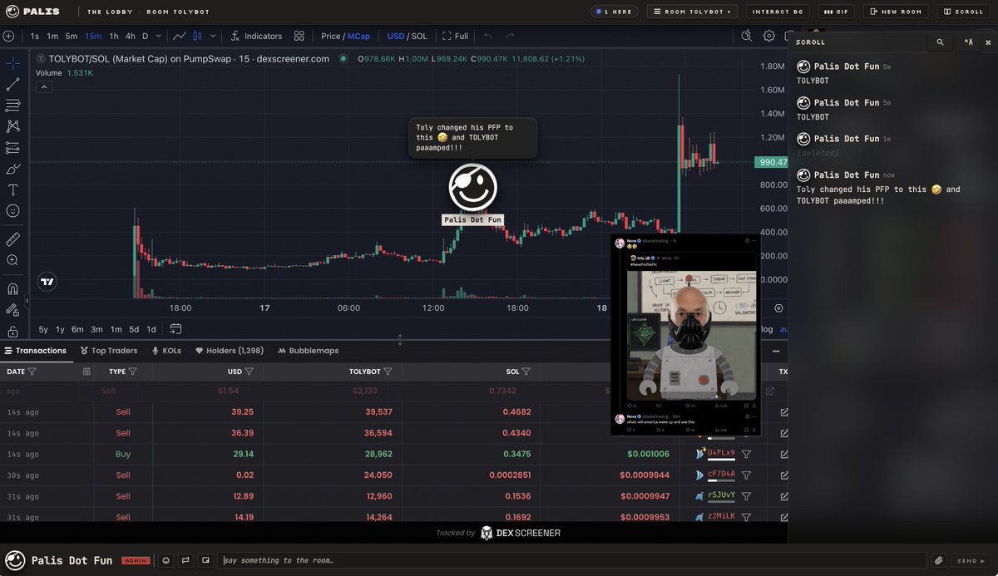Open the Bubblemaps tab
This screenshot has width=998, height=576.
click(x=308, y=351)
